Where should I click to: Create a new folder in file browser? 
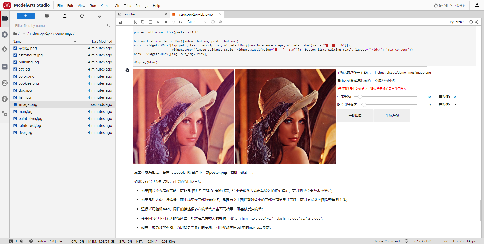[x=47, y=16]
